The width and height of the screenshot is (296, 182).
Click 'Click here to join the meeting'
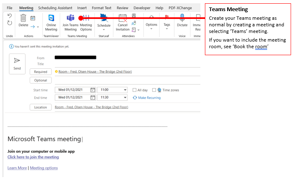tap(33, 157)
